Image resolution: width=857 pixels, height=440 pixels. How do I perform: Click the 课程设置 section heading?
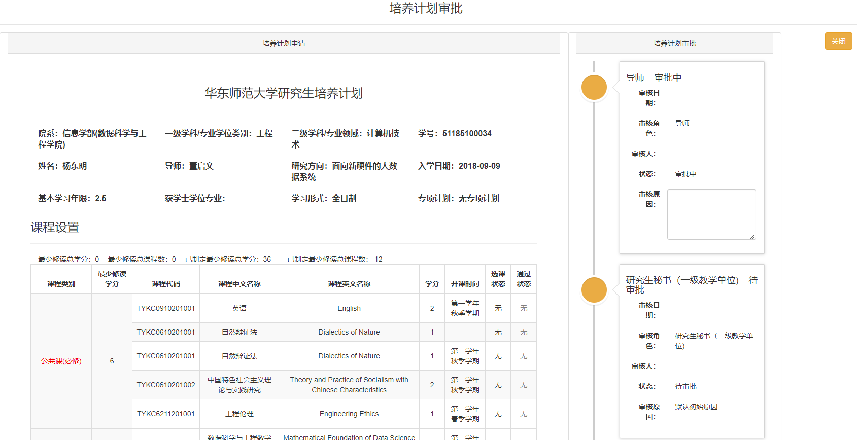pos(55,228)
